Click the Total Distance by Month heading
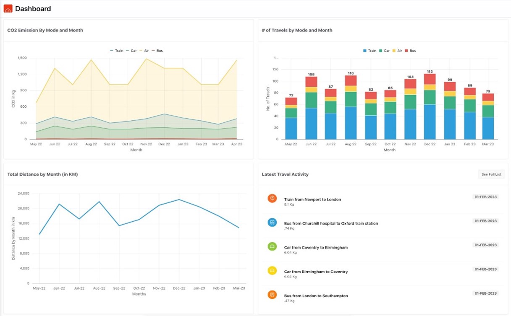 [x=42, y=174]
